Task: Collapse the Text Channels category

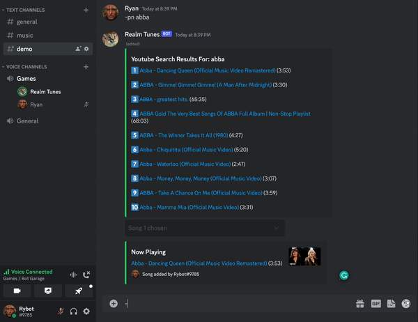Action: 24,10
